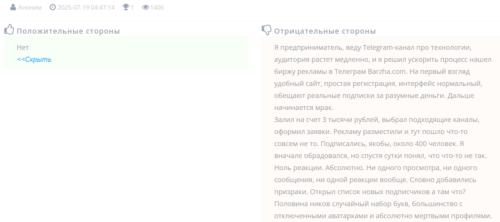Click the anonymous user profile icon

(12, 7)
